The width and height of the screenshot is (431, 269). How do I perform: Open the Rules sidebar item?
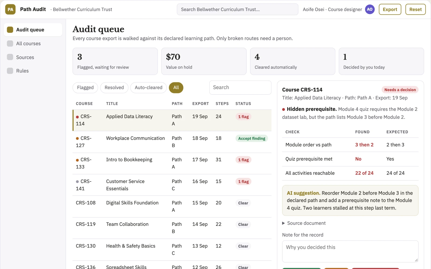33,71
